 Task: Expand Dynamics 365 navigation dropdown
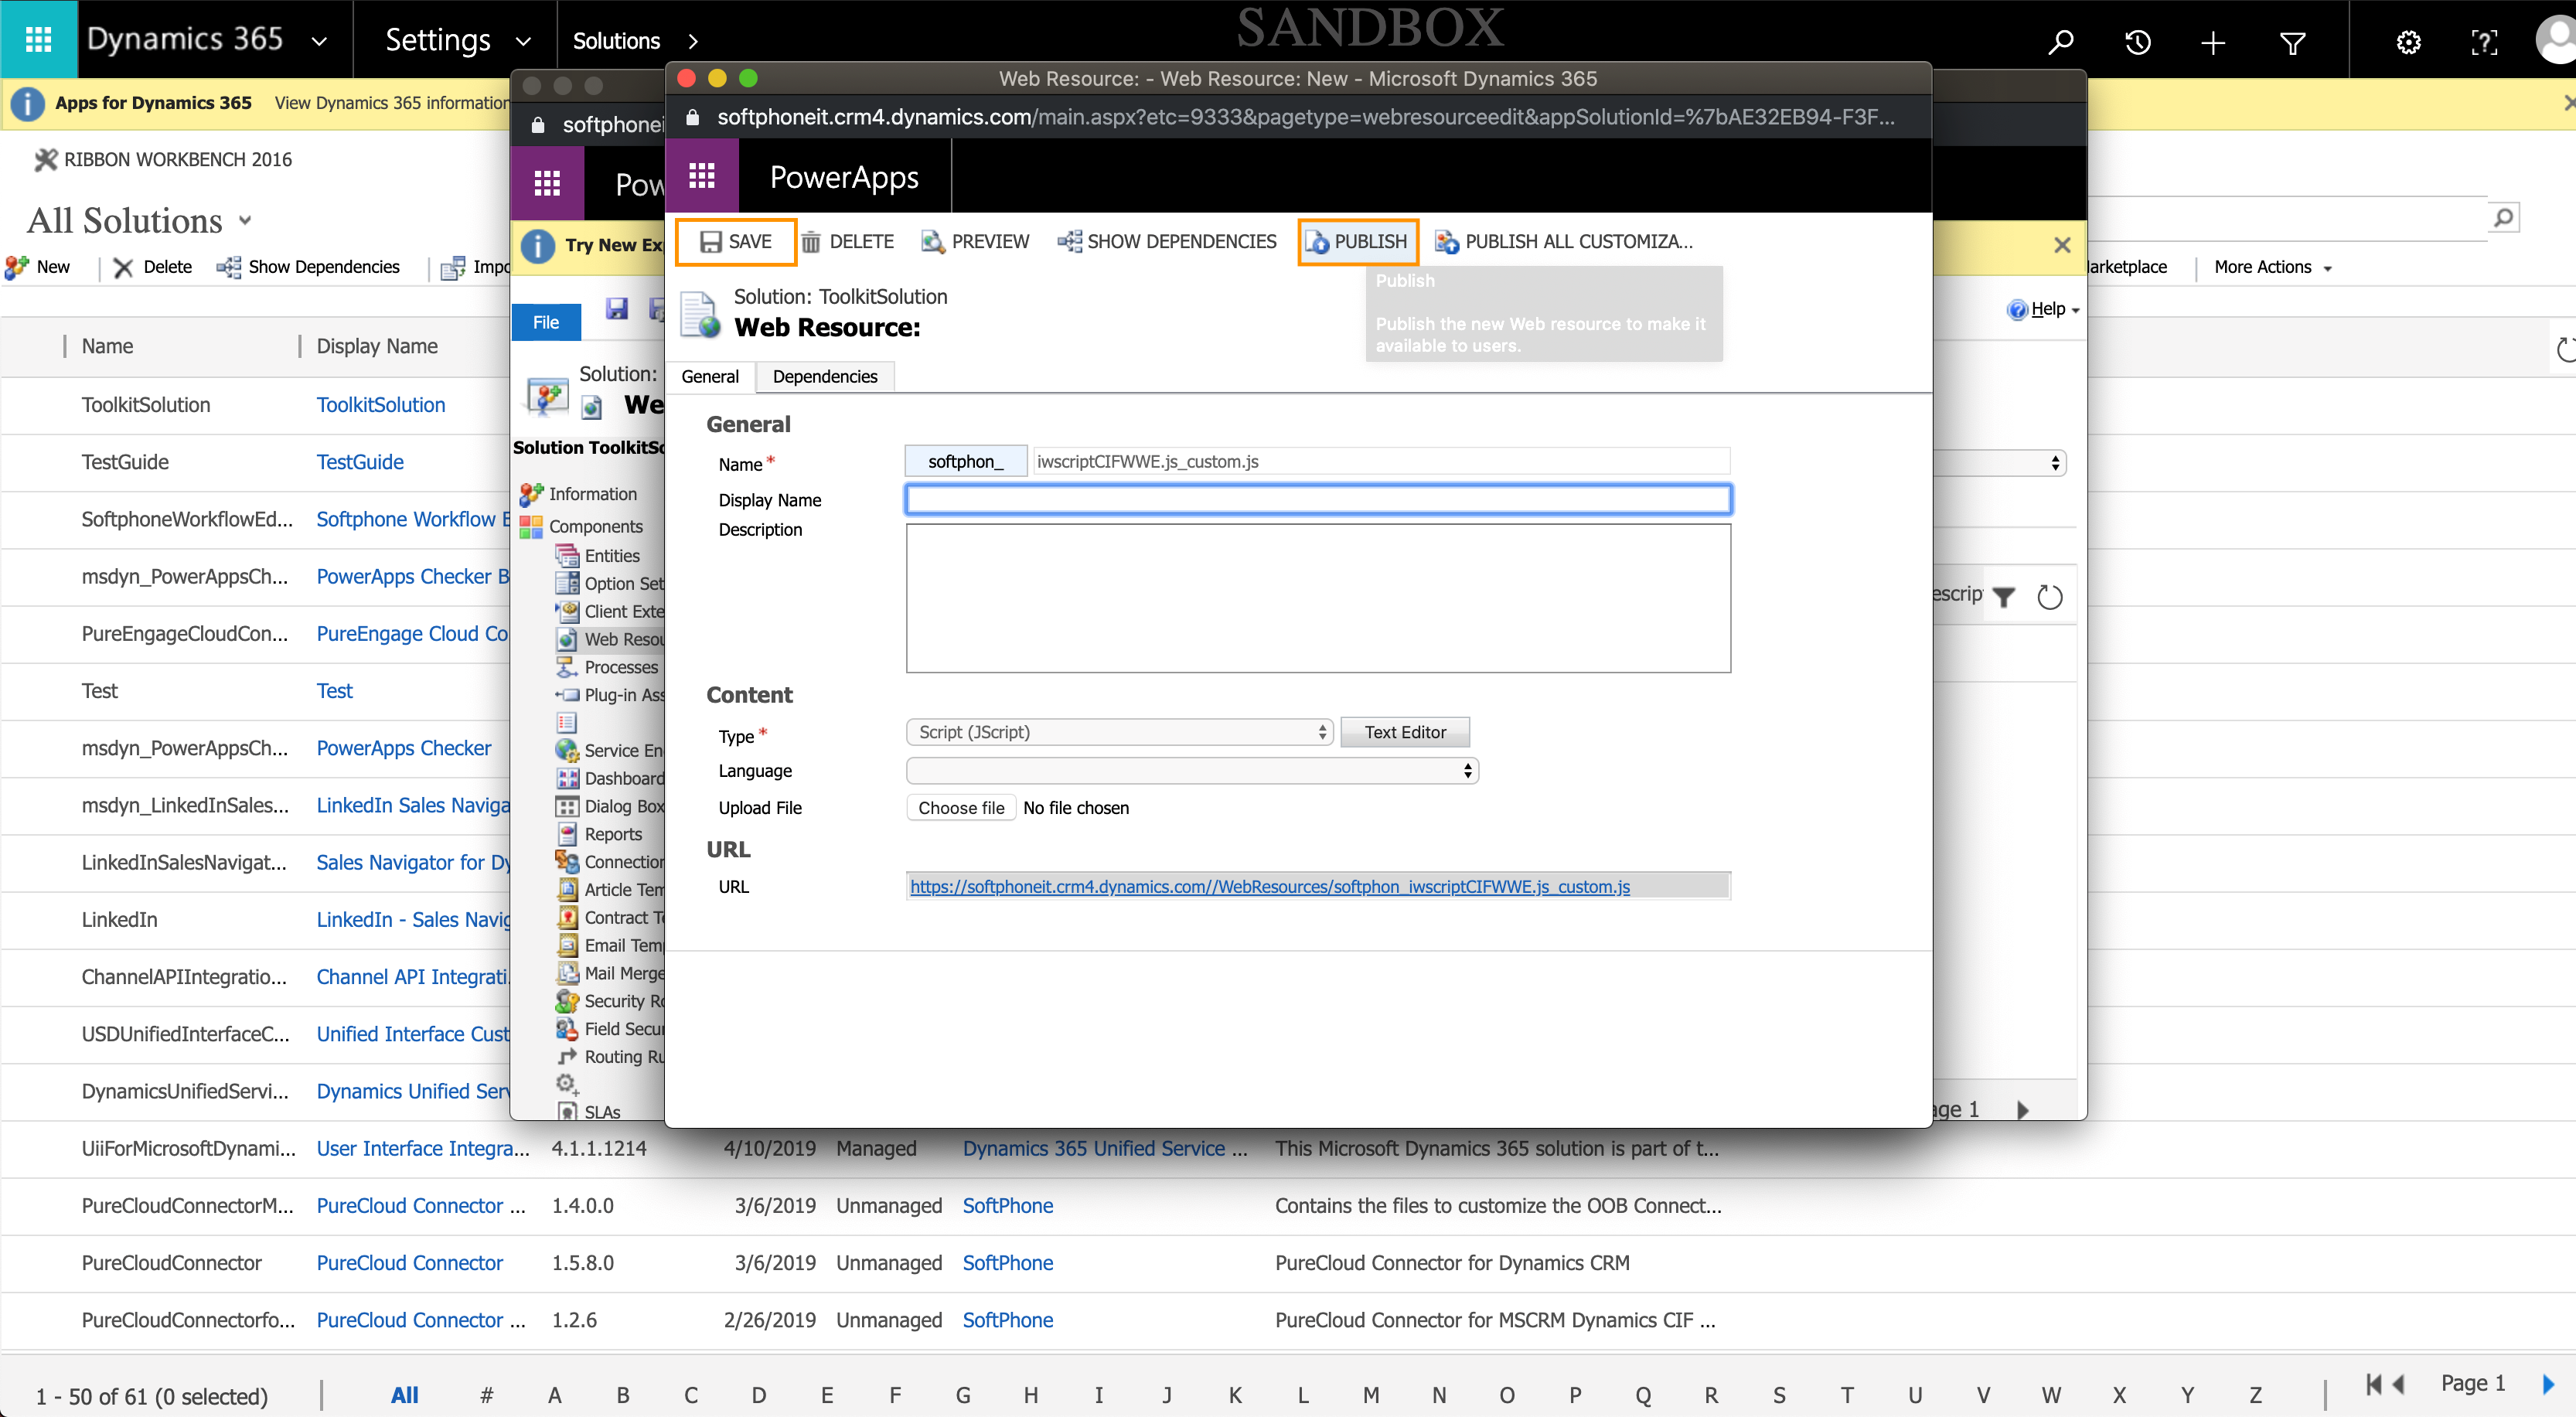[319, 41]
